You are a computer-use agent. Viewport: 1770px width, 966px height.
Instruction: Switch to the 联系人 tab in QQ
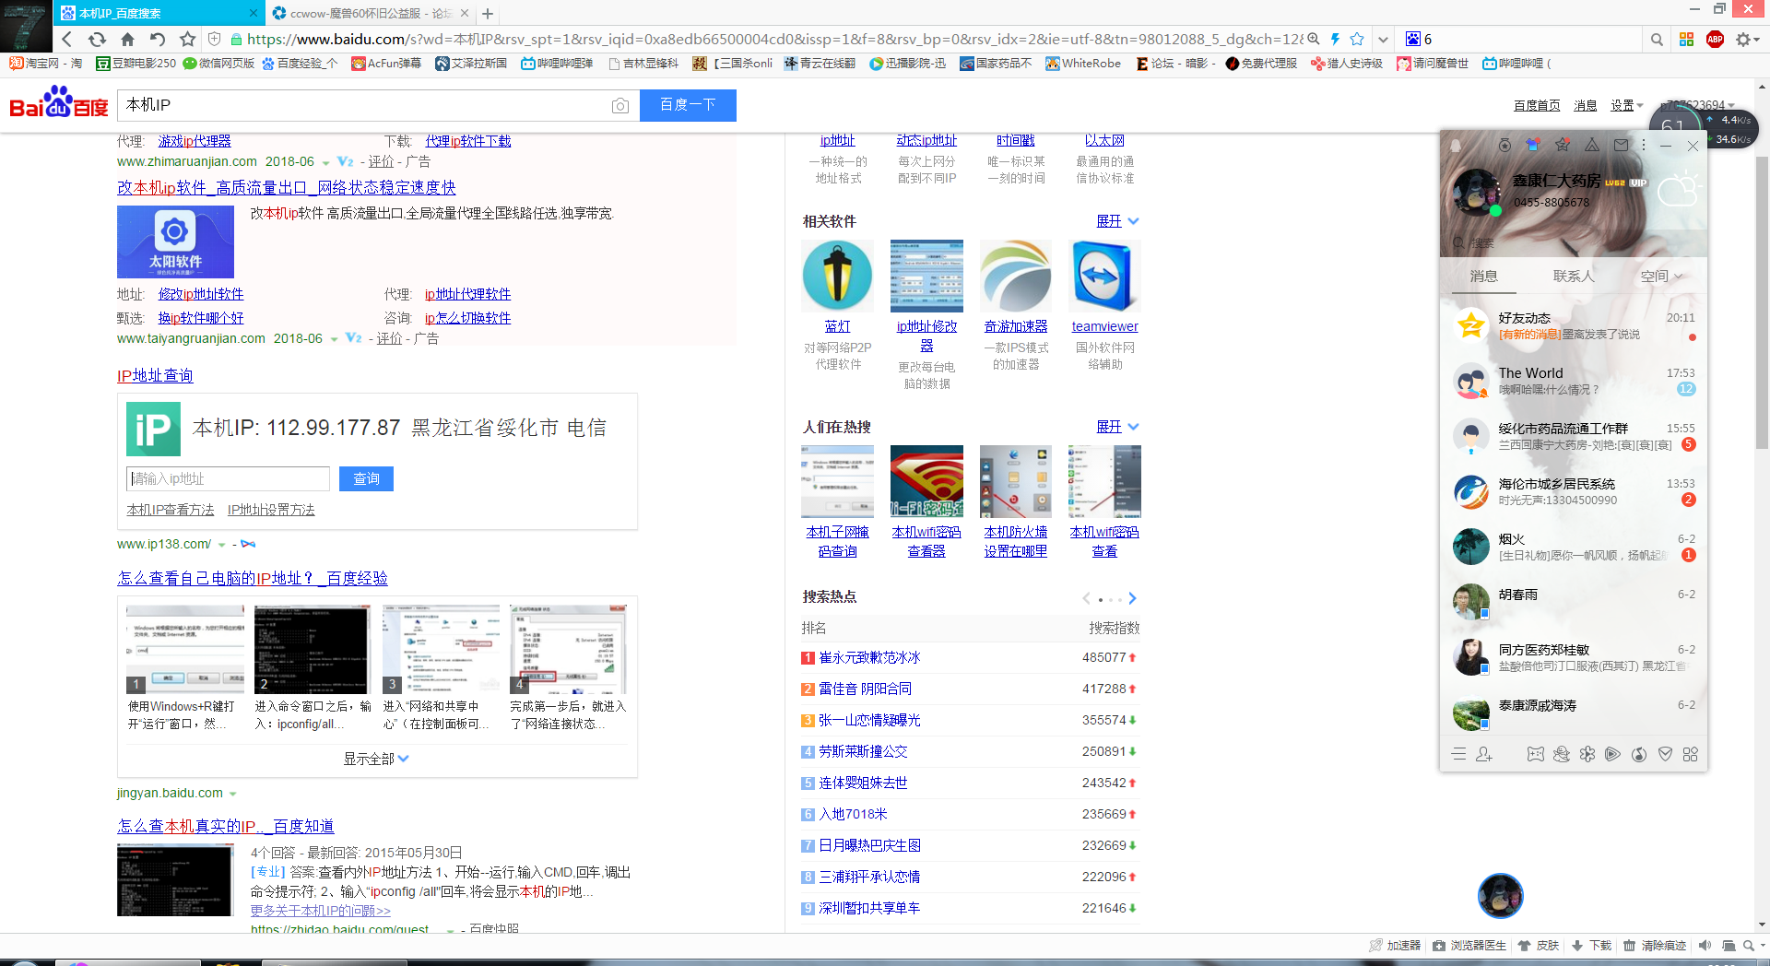(1573, 276)
